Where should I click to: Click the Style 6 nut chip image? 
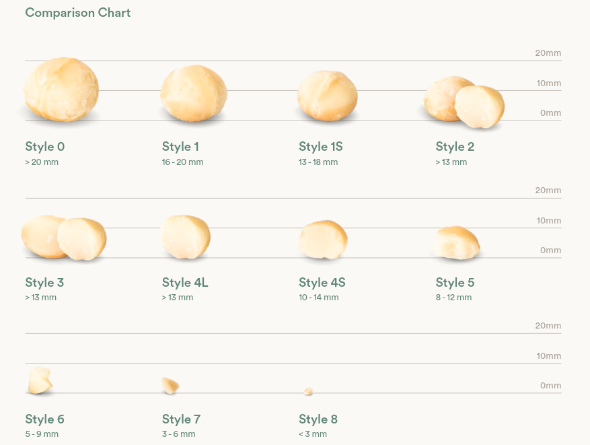(40, 380)
